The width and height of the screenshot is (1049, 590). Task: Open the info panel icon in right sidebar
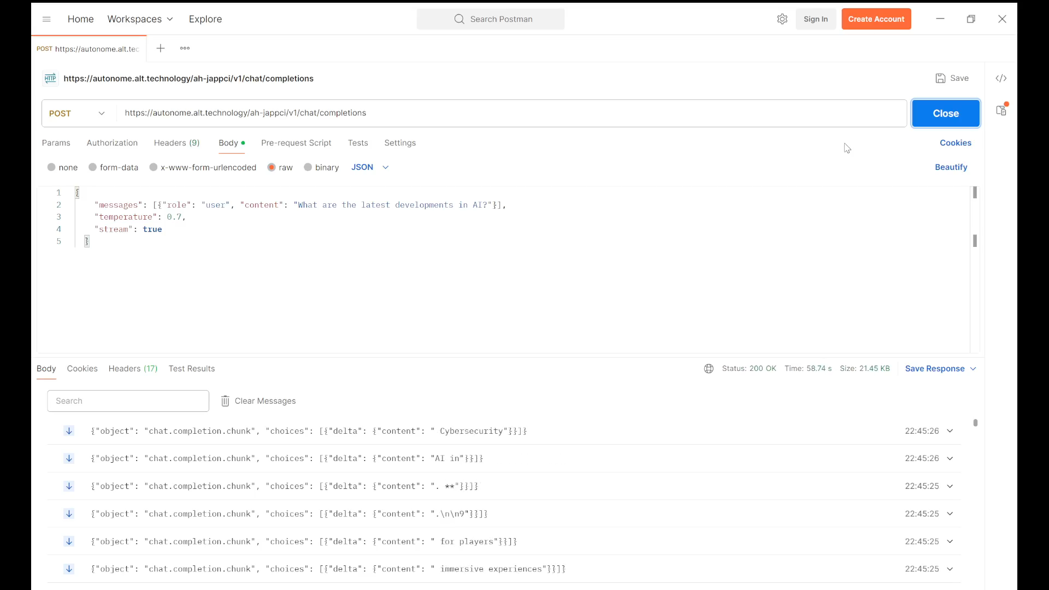click(1001, 110)
